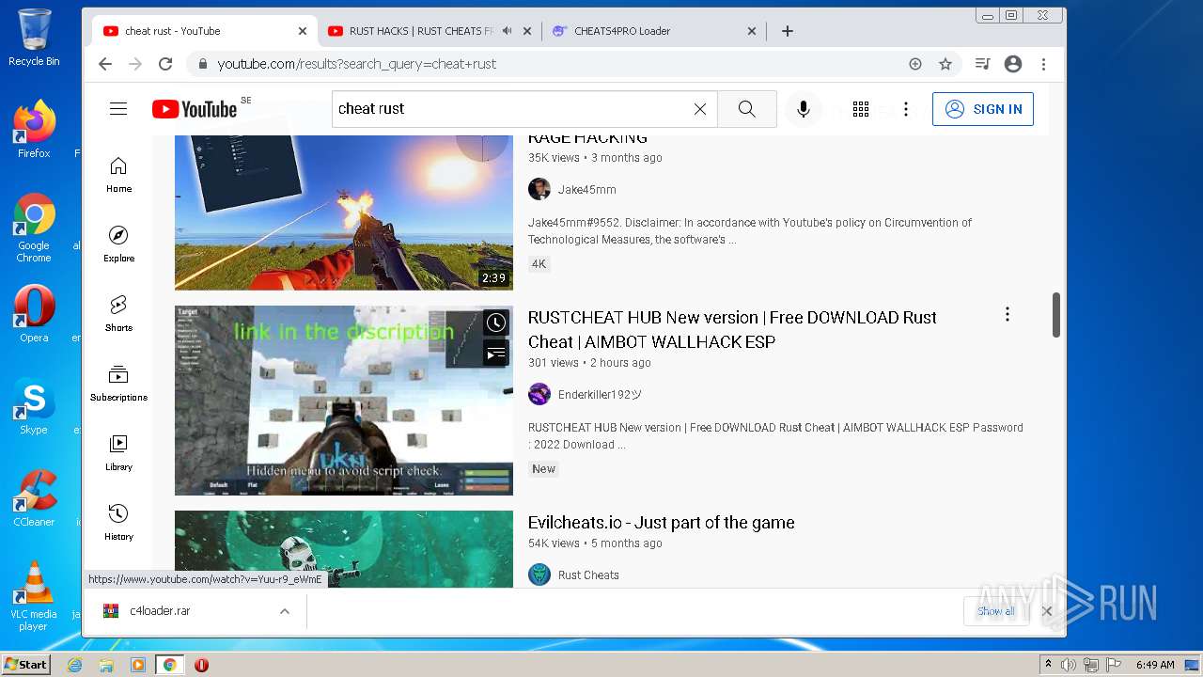Open the Home sidebar item
Image resolution: width=1203 pixels, height=677 pixels.
tap(118, 175)
